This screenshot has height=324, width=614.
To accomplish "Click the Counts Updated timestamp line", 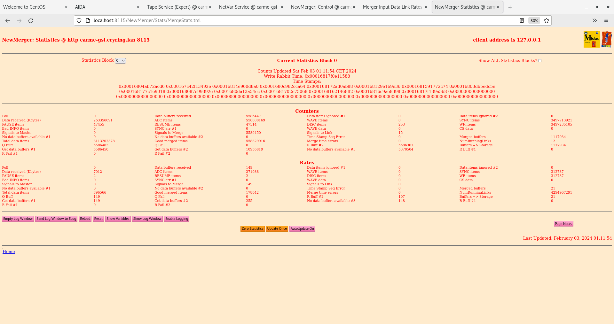I will click(x=307, y=71).
